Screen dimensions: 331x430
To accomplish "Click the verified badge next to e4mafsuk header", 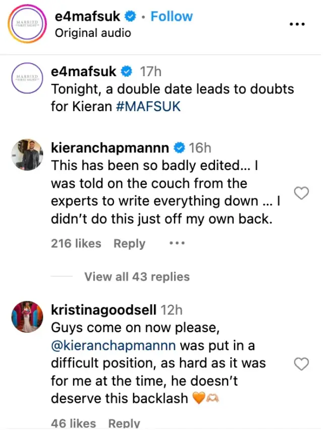I will click(x=131, y=16).
